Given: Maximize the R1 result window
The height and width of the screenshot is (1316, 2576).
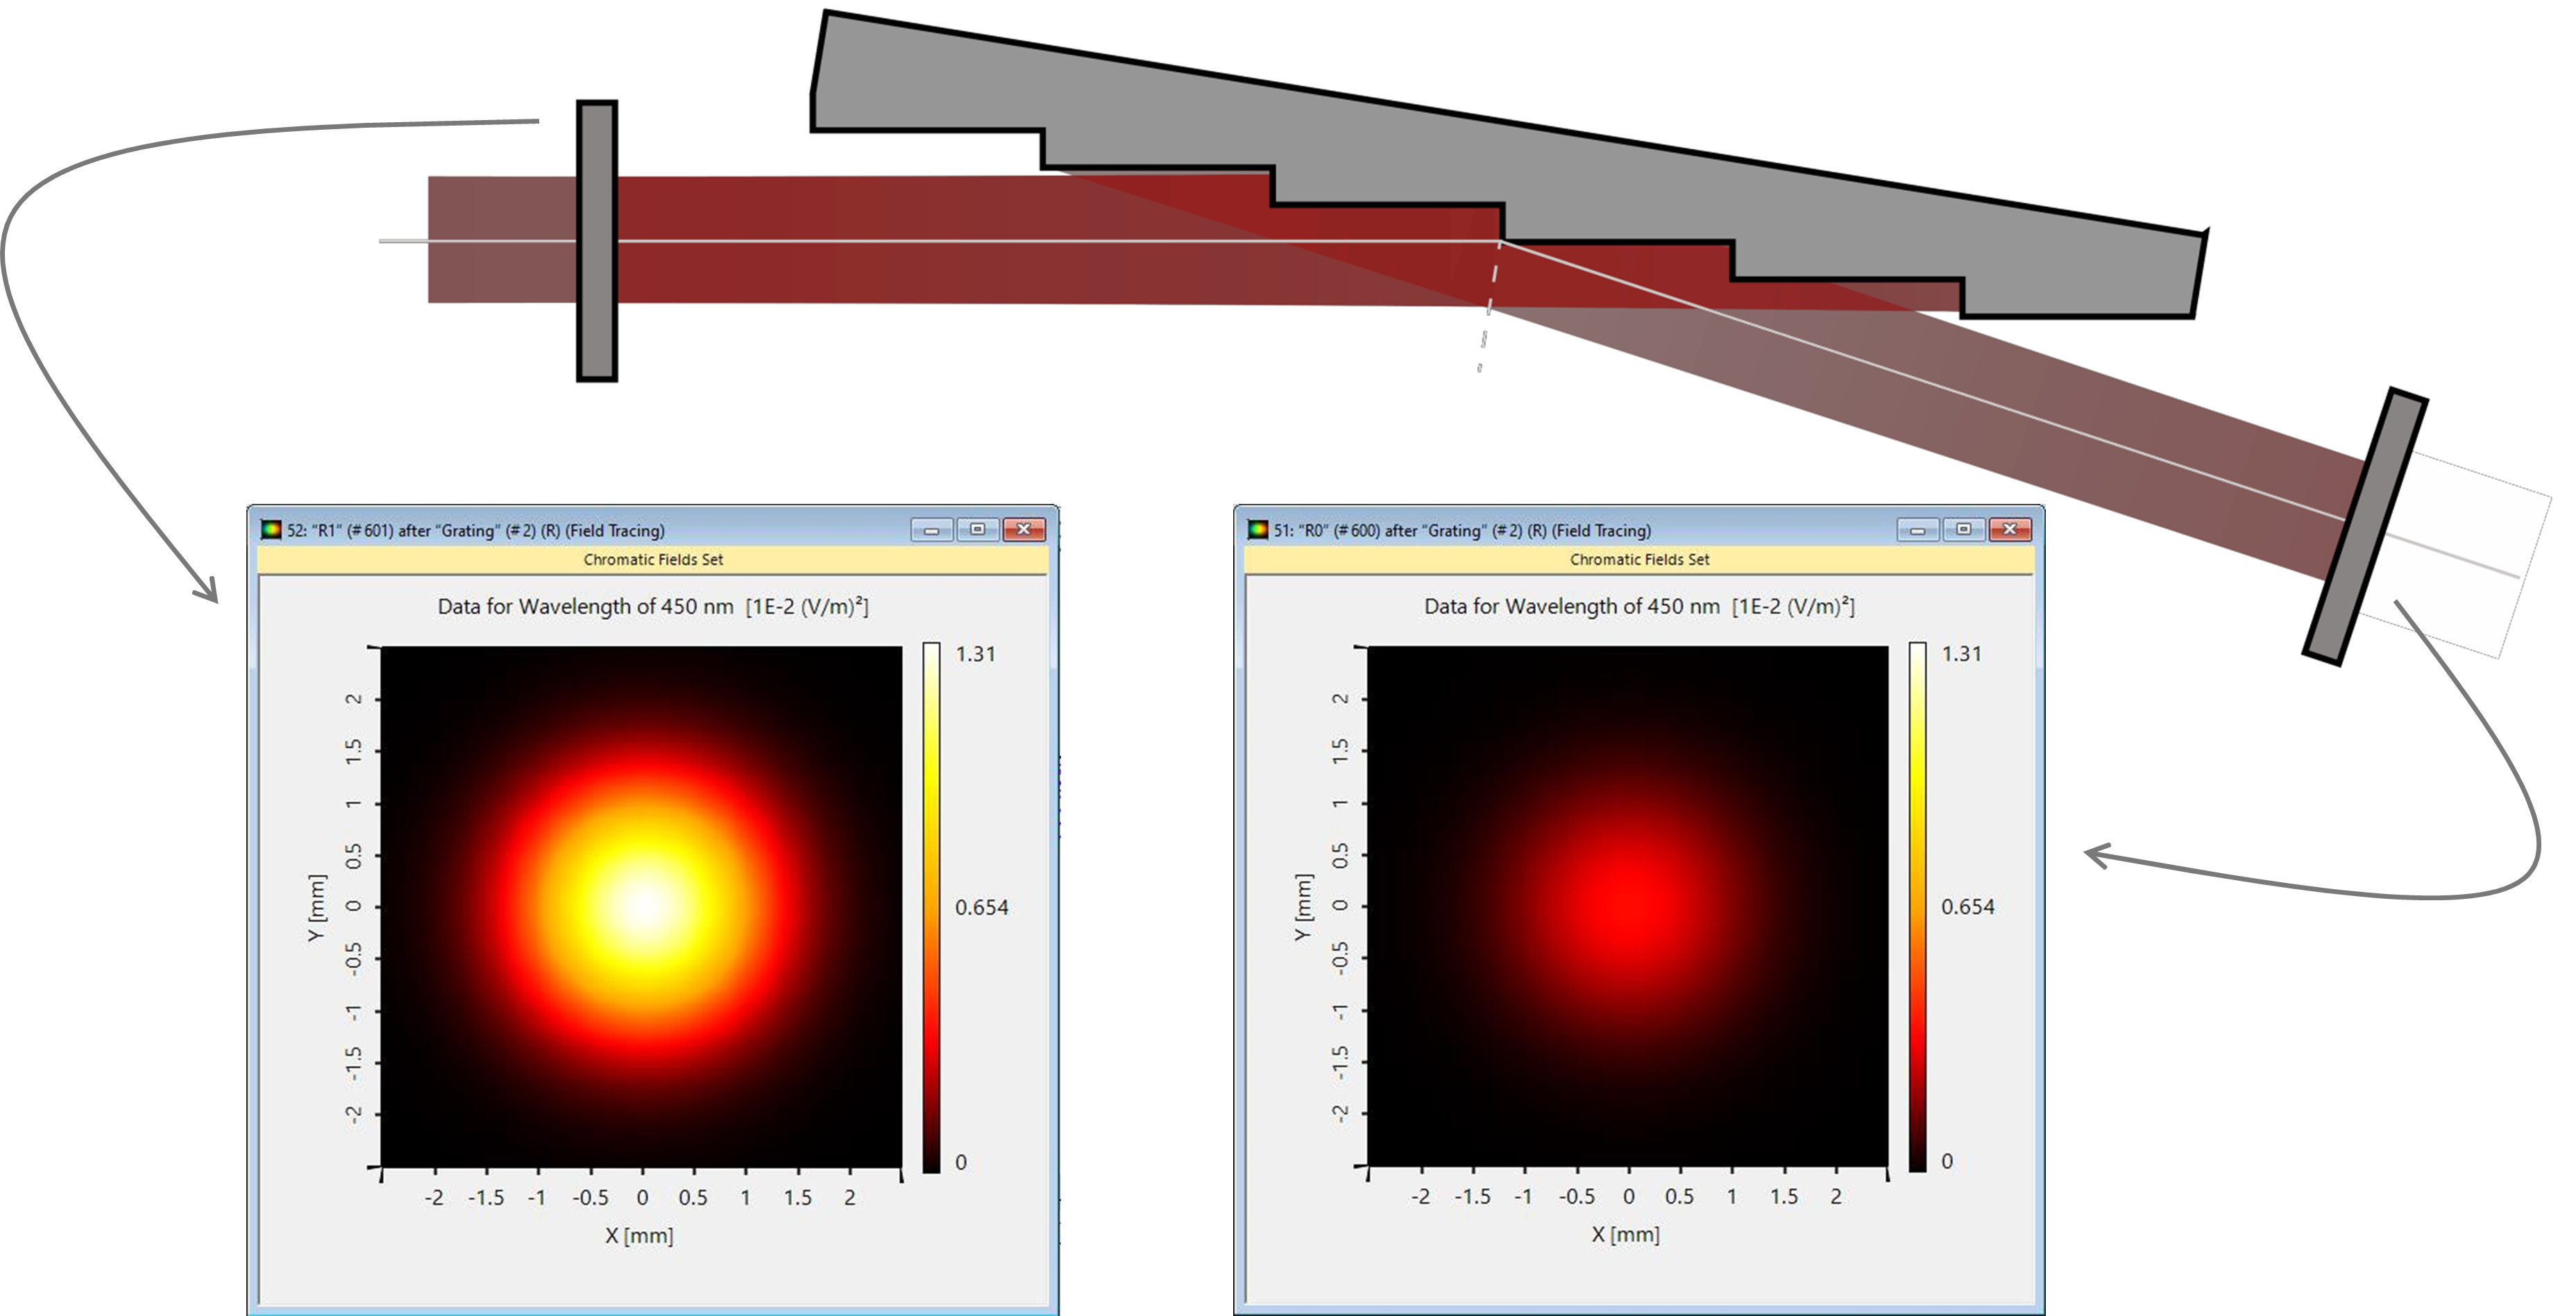Looking at the screenshot, I should [978, 529].
